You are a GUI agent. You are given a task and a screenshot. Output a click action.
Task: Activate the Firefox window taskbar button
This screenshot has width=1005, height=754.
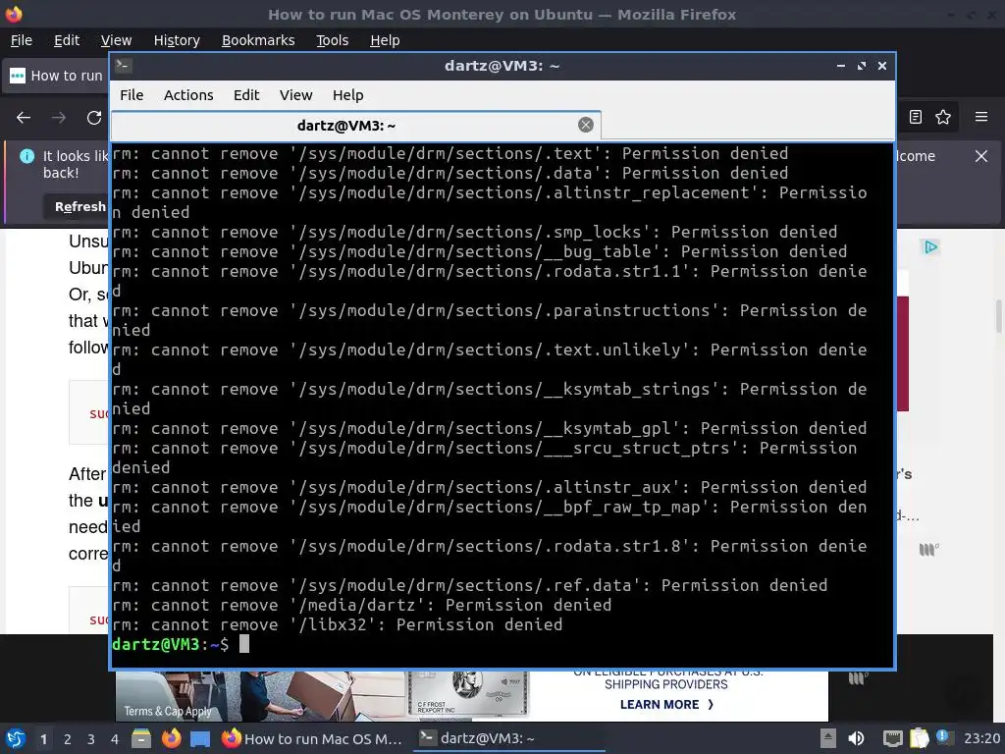pos(312,738)
